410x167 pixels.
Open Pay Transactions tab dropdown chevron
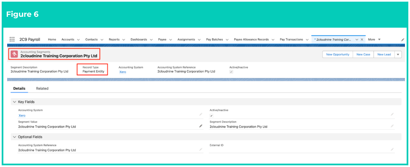coord(307,40)
